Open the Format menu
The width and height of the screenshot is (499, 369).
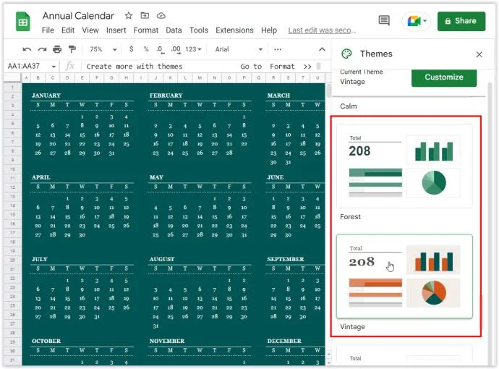click(x=146, y=30)
